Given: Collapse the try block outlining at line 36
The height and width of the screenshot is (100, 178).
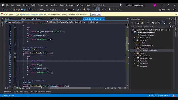Looking at the screenshot, I should [x=15, y=57].
